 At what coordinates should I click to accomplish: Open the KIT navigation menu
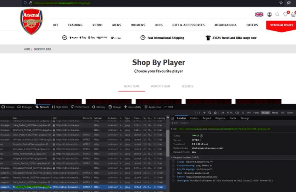click(x=55, y=25)
